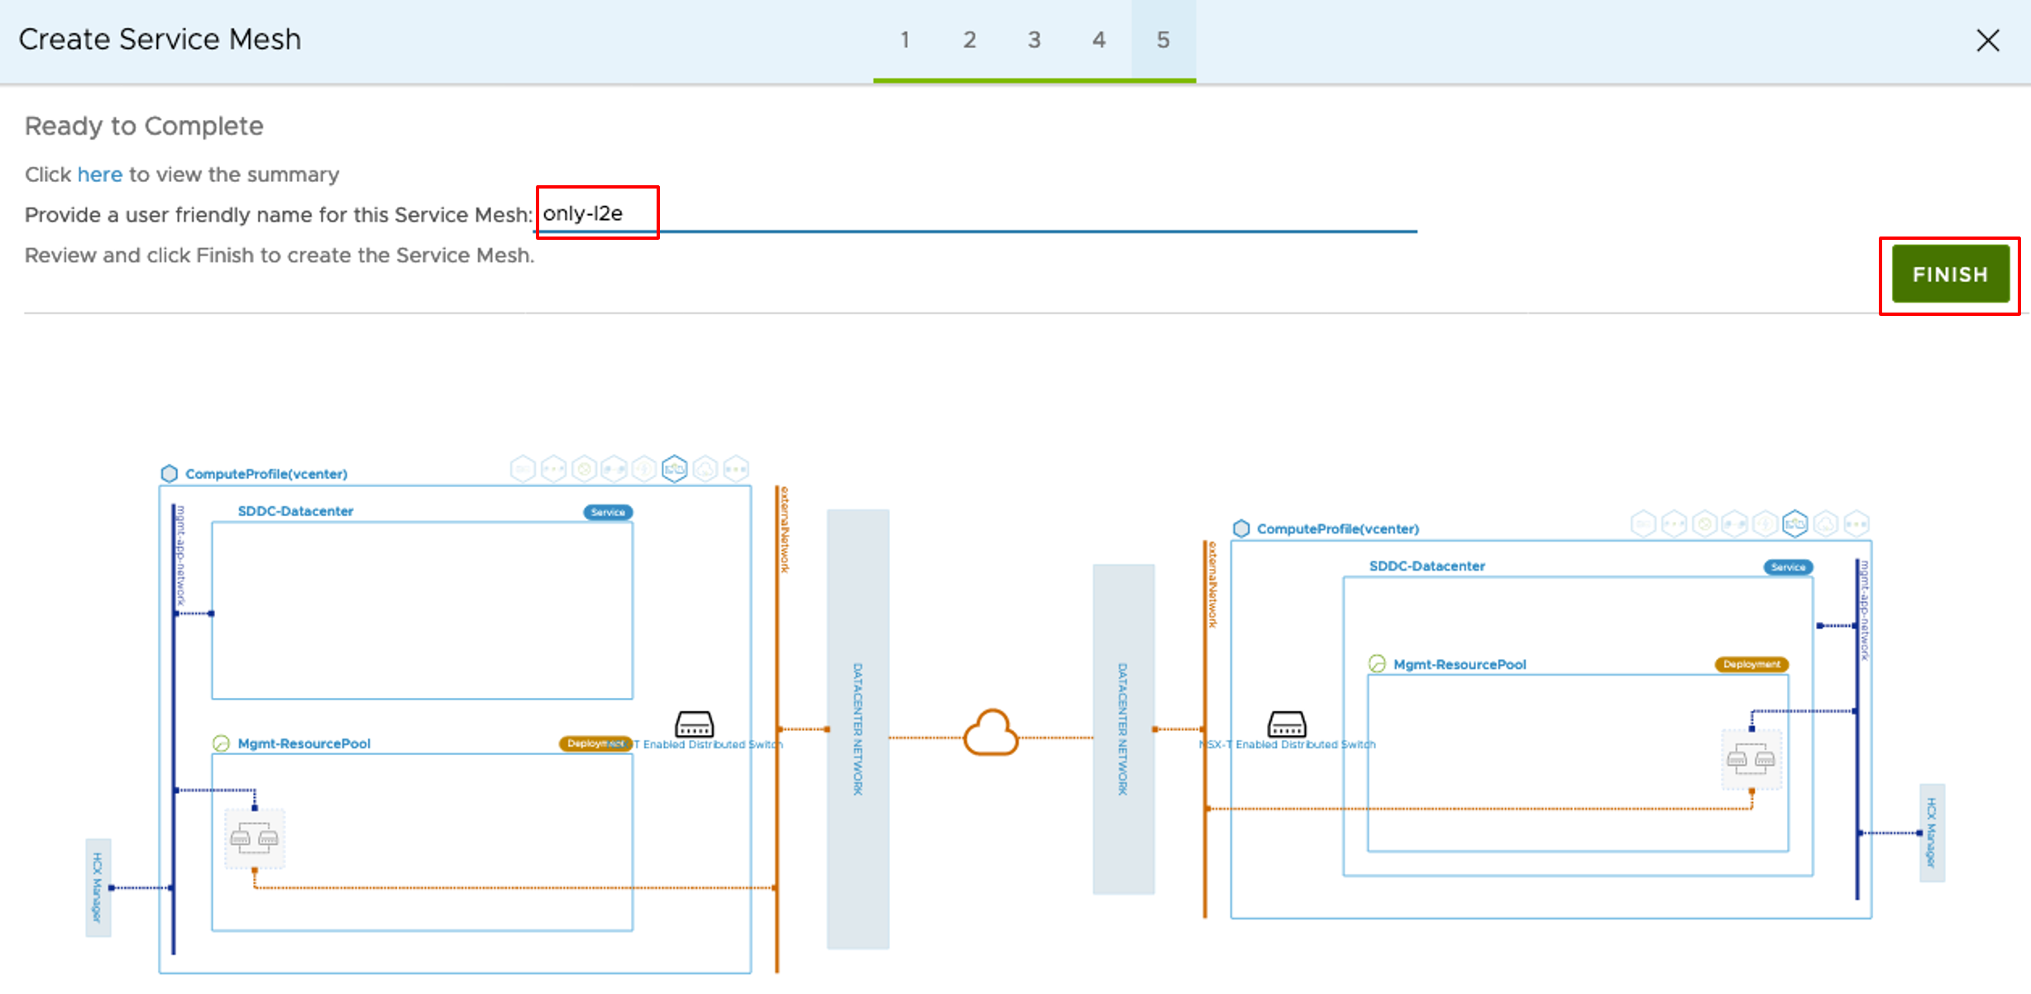Open the 'here' summary link
This screenshot has height=994, width=2031.
pyautogui.click(x=99, y=174)
